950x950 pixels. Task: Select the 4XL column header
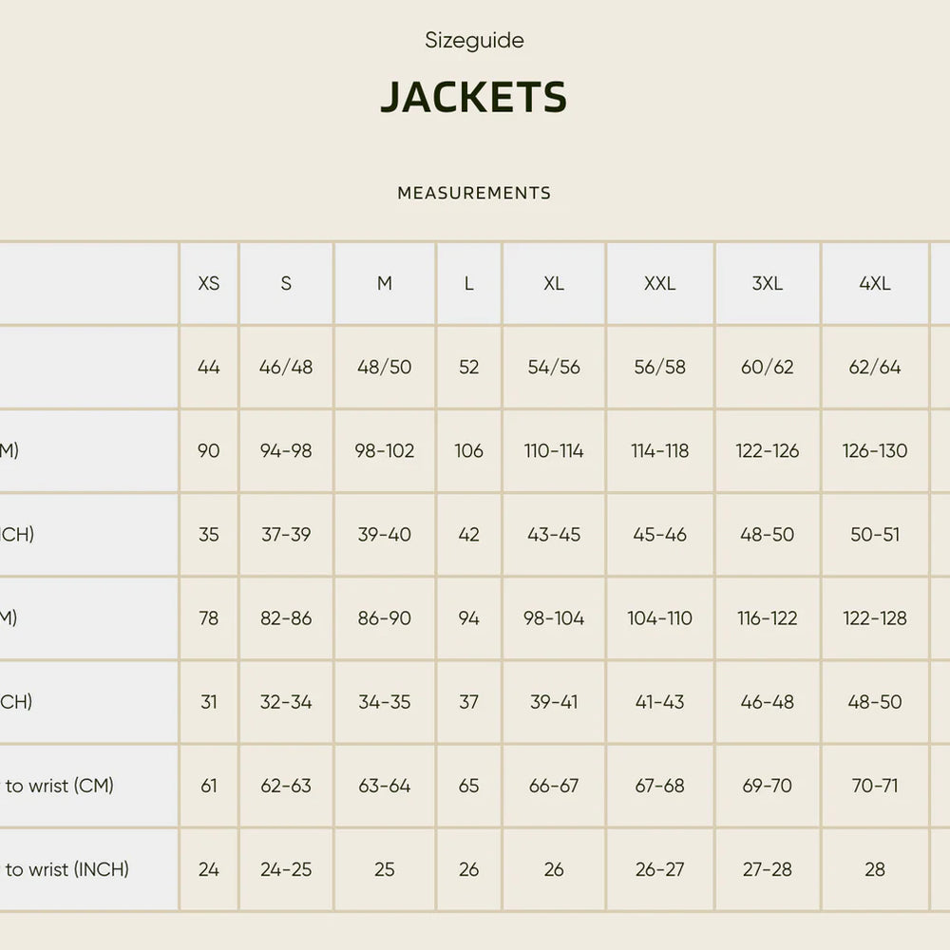[874, 283]
